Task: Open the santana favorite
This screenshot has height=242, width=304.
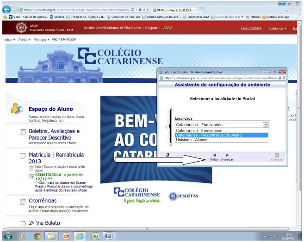Action: click(x=57, y=17)
